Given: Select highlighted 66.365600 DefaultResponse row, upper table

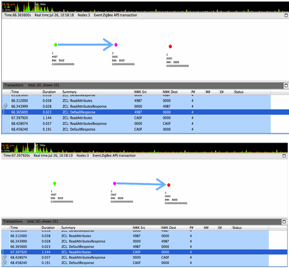Looking at the screenshot, I should point(146,112).
